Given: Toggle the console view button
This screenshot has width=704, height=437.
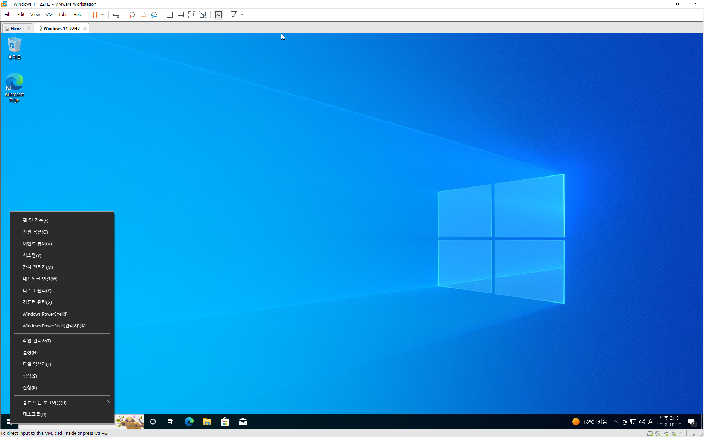Looking at the screenshot, I should [218, 15].
